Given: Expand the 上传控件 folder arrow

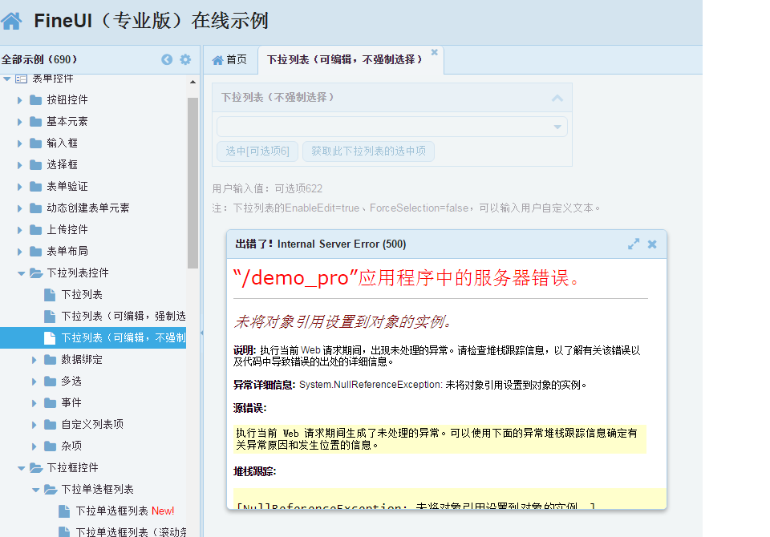Looking at the screenshot, I should tap(19, 230).
